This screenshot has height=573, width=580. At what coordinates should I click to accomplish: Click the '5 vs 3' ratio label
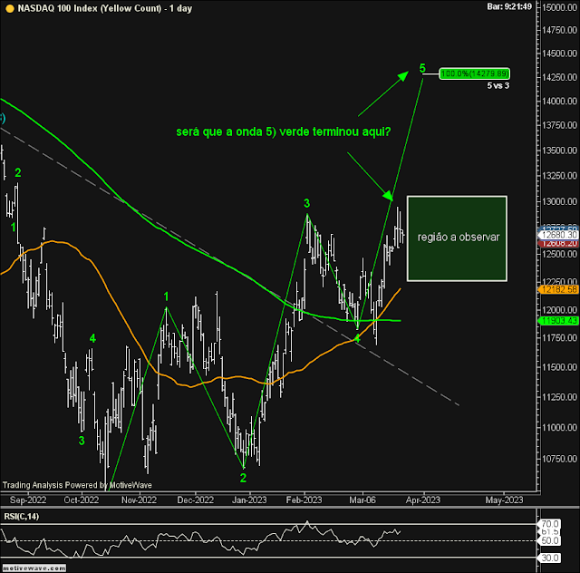(498, 86)
